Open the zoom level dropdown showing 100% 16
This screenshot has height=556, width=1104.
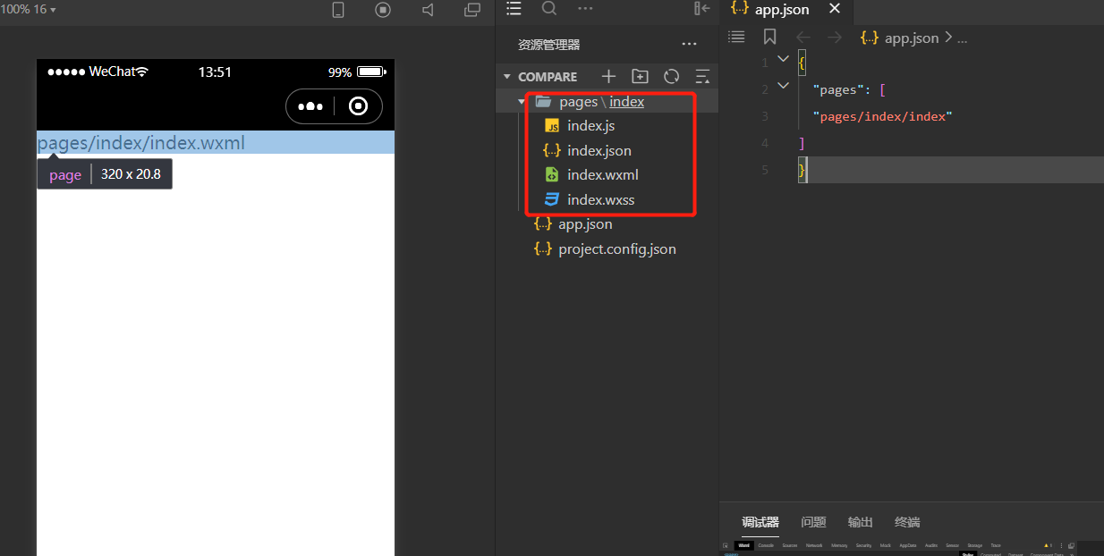pyautogui.click(x=28, y=9)
